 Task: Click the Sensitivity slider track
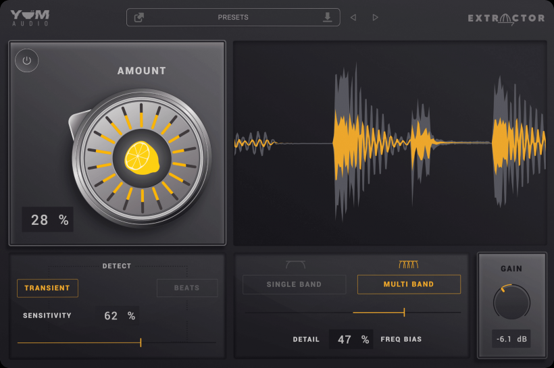[x=116, y=342]
